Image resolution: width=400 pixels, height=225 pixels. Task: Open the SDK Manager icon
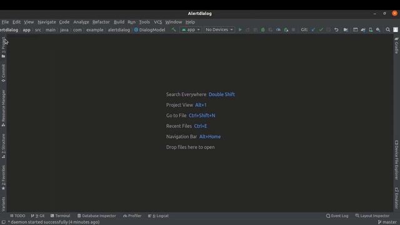[x=378, y=30]
